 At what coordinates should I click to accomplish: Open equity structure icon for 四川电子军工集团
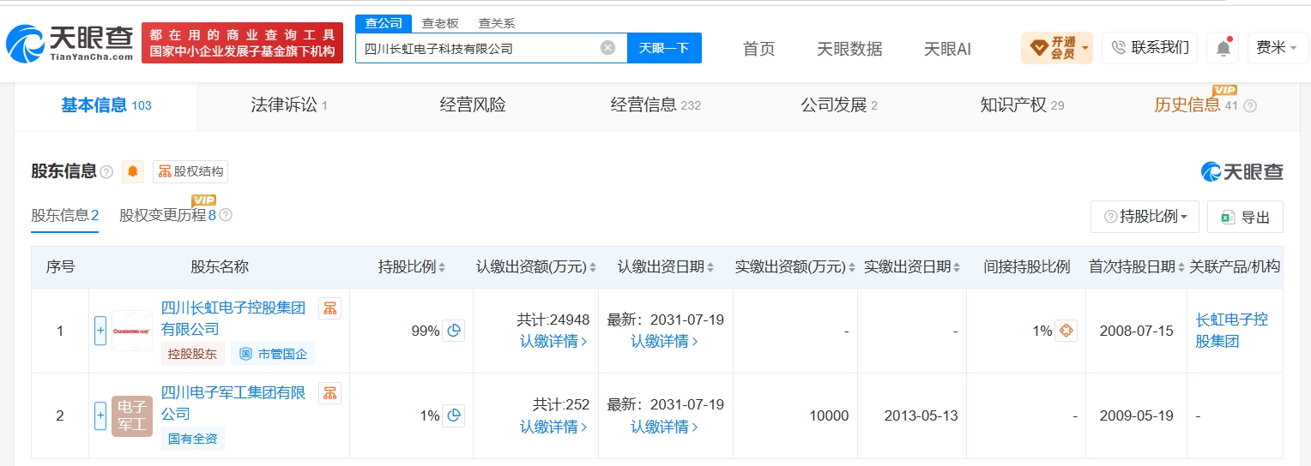tap(330, 393)
